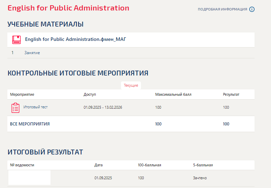Image resolution: width=271 pixels, height=188 pixels.
Task: Click the Доступ column header
Action: click(90, 95)
